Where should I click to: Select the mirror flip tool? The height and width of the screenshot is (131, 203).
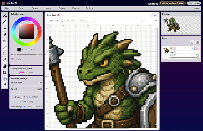point(5,79)
